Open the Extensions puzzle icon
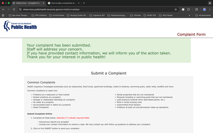This screenshot has width=213, height=133. click(189, 10)
